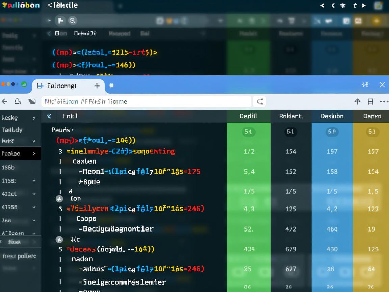This screenshot has height=292, width=389.
Task: Expand the 412ct sidebar dropdown arrow
Action: coord(34,194)
